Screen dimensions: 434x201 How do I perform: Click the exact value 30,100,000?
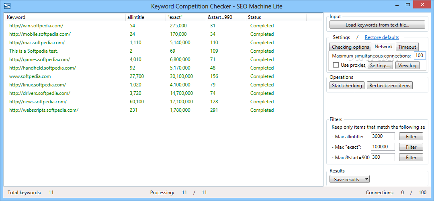(181, 76)
